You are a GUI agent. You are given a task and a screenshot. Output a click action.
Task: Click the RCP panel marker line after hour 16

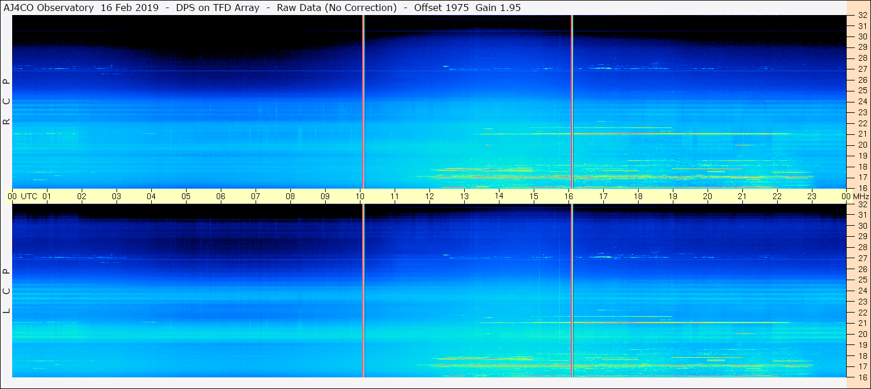point(572,102)
